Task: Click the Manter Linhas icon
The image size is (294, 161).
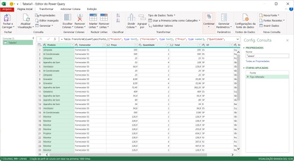Action: 93,18
